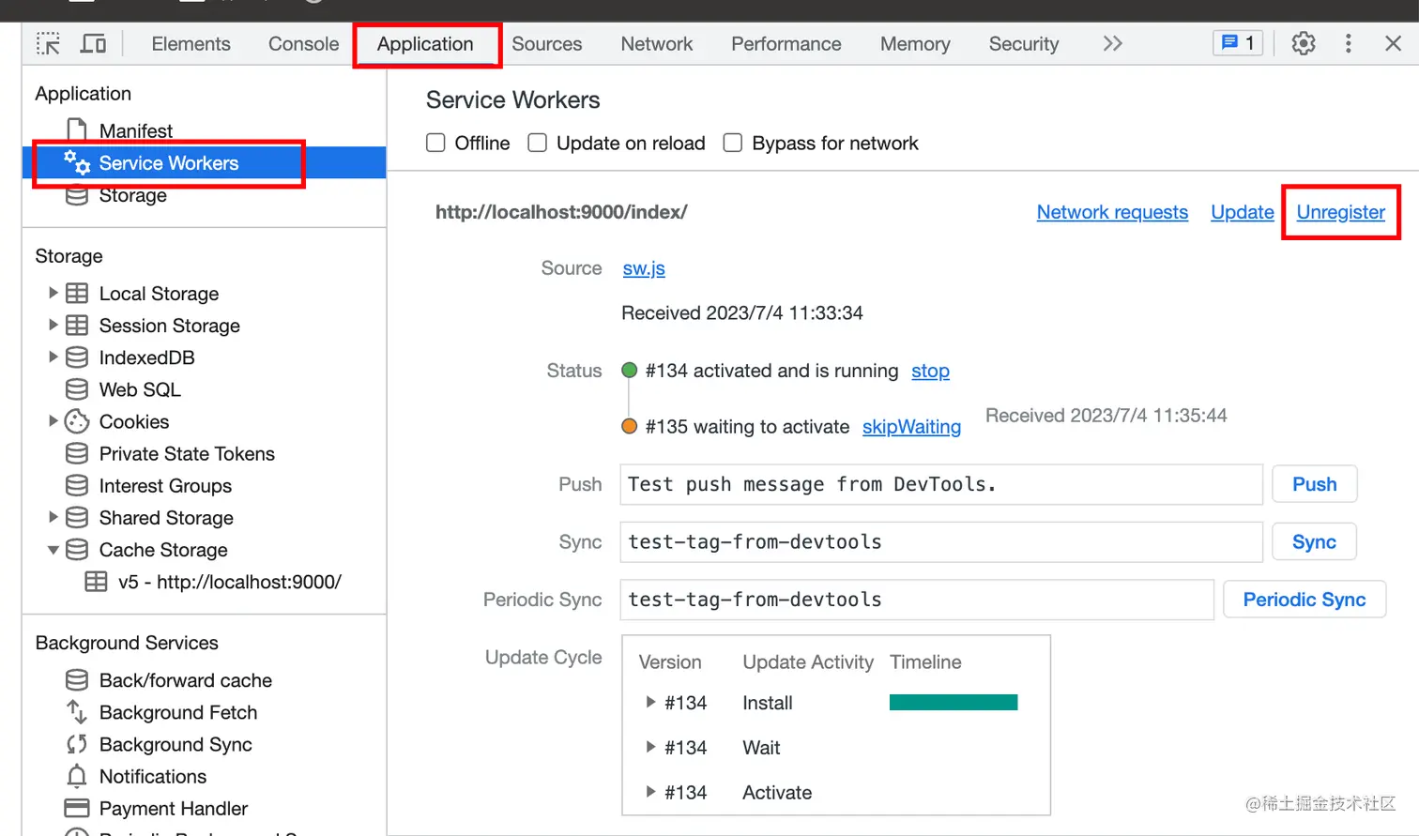The width and height of the screenshot is (1419, 836).
Task: Select the Manifest tree item
Action: [x=204, y=130]
